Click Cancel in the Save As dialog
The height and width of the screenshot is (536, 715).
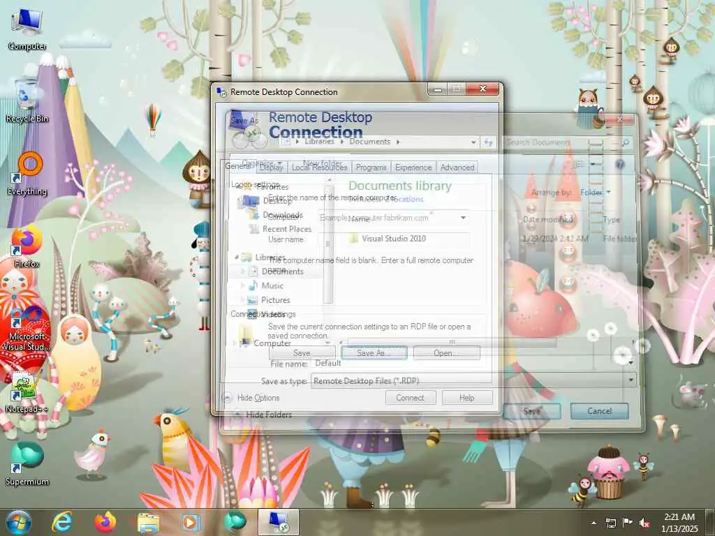coord(599,411)
